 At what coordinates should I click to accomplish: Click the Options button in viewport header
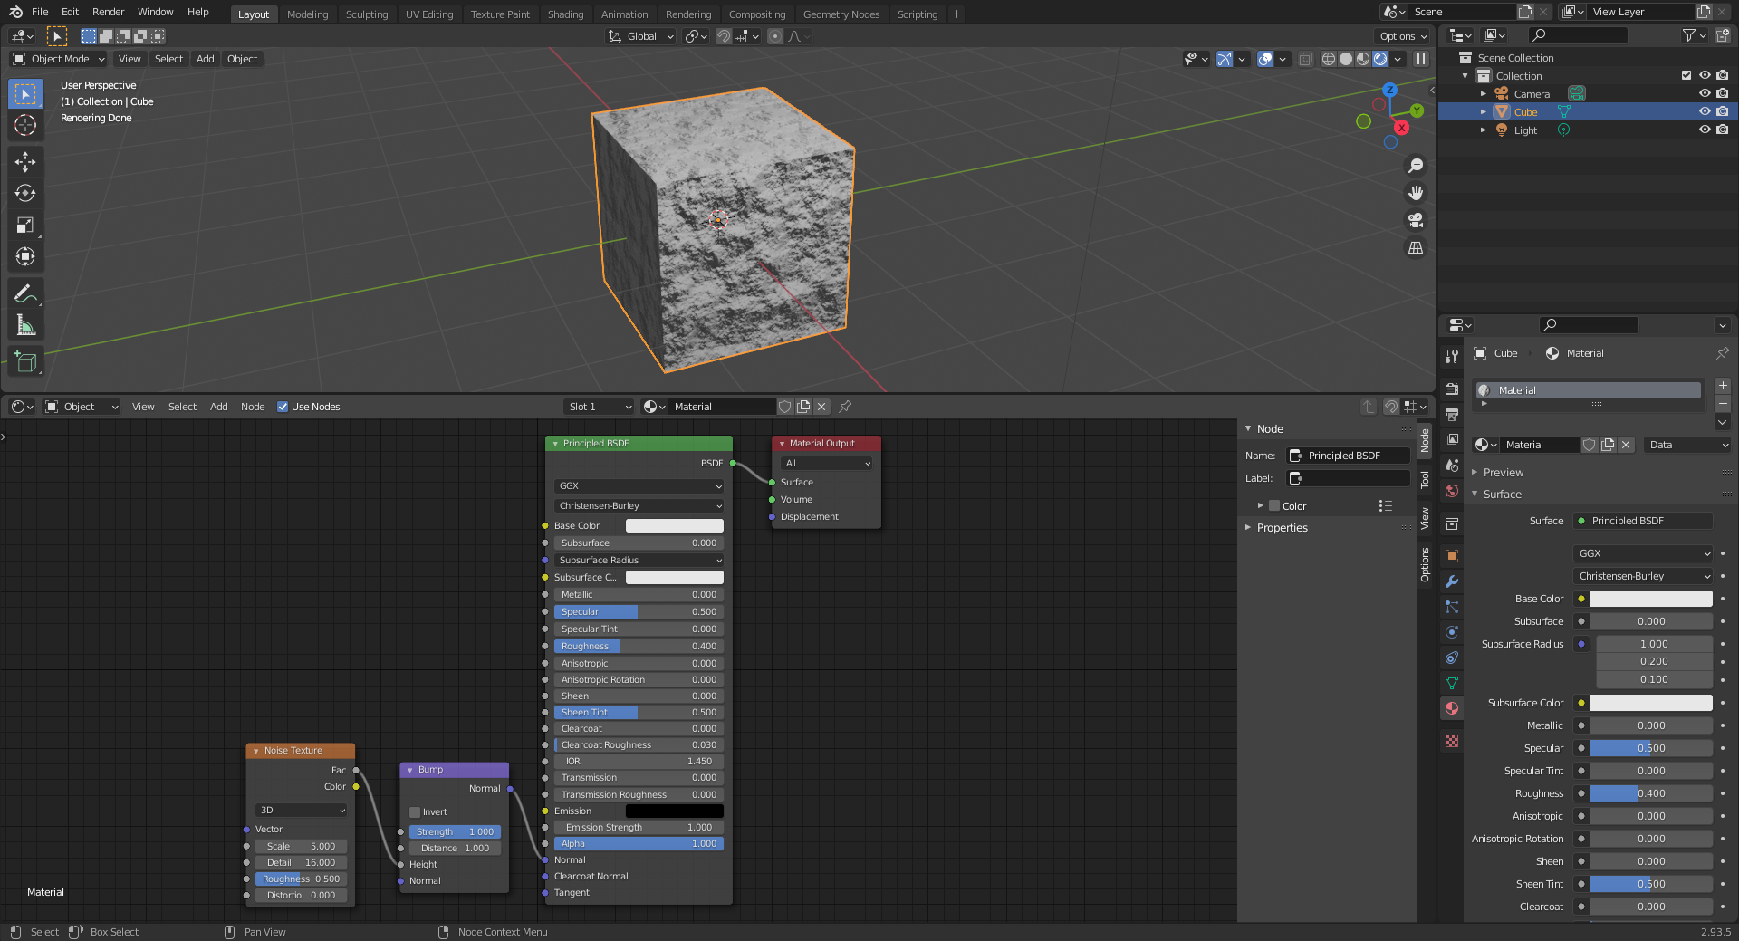pos(1402,36)
